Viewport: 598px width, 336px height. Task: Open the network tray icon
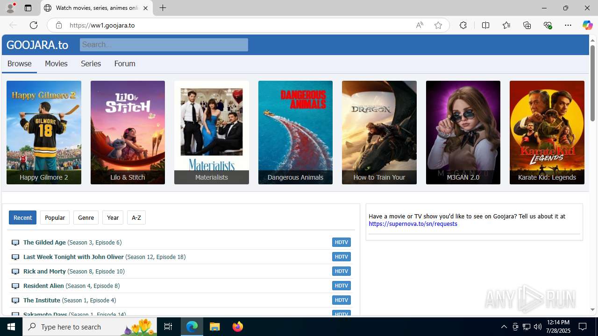(527, 327)
